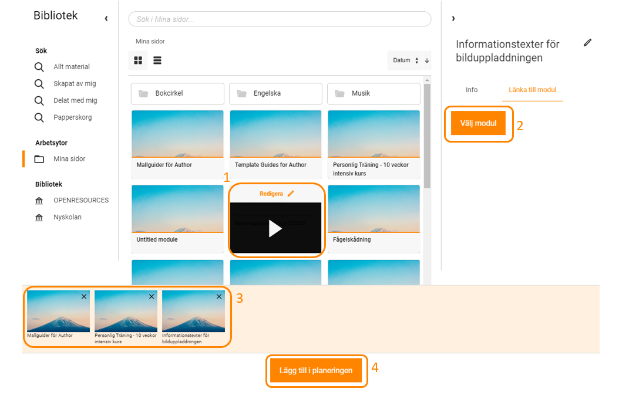Edit title with pencil icon in details panel

tap(587, 43)
